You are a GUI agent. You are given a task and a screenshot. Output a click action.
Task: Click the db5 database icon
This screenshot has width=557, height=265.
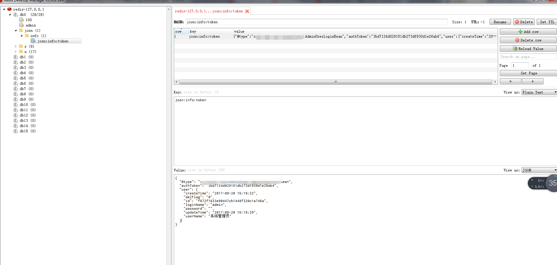click(16, 78)
